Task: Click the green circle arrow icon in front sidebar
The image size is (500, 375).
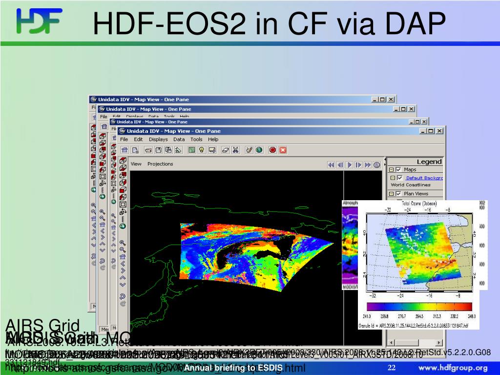Action: coord(123,227)
